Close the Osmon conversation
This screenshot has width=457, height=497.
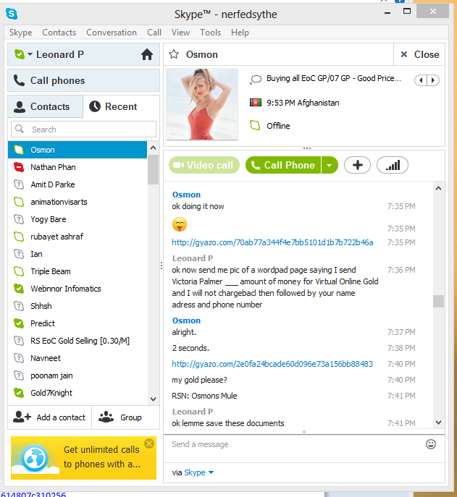tap(419, 54)
